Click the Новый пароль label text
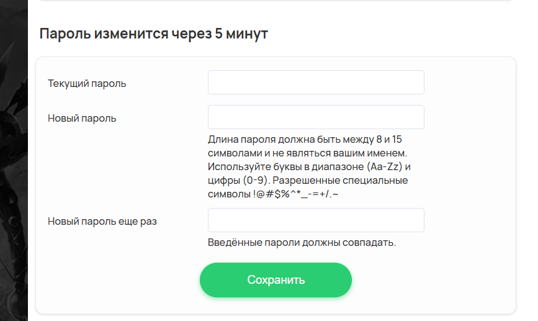The height and width of the screenshot is (321, 538). point(82,118)
